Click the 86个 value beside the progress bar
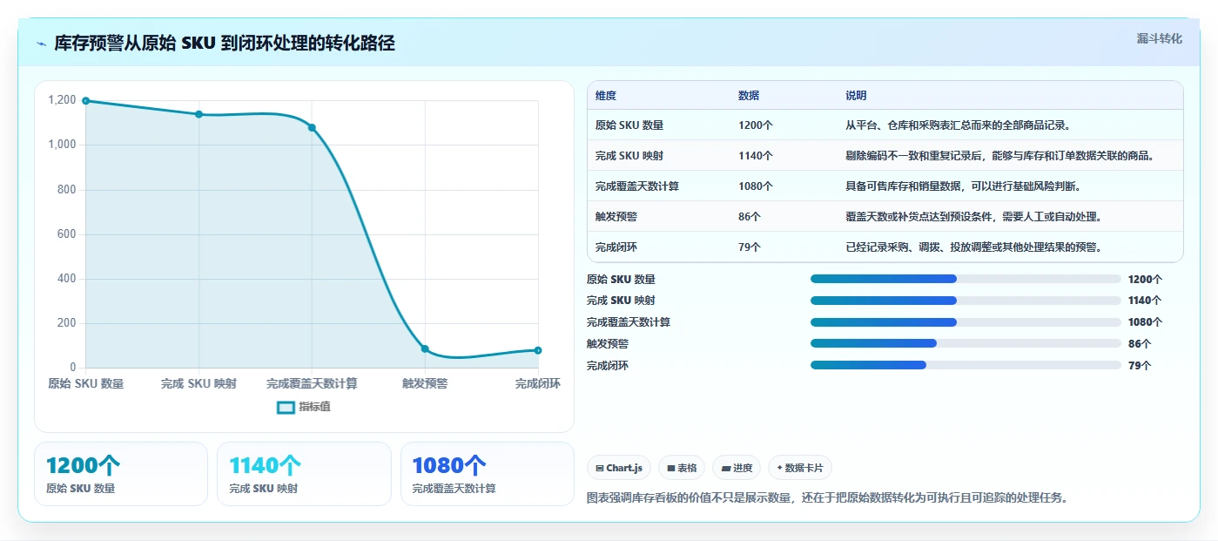 1140,344
